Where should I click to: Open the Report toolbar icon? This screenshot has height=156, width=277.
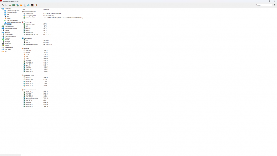[6, 5]
